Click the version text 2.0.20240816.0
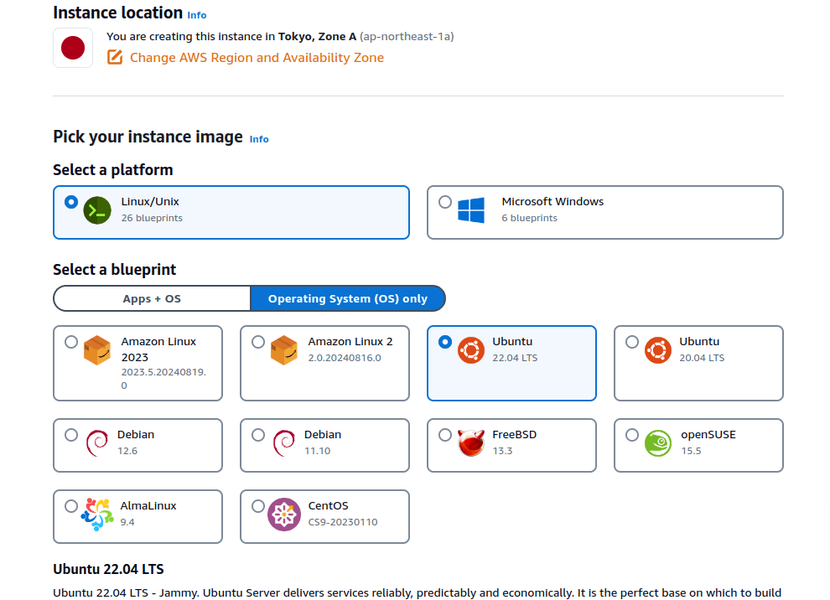Screen dimensions: 830x600 pos(345,358)
